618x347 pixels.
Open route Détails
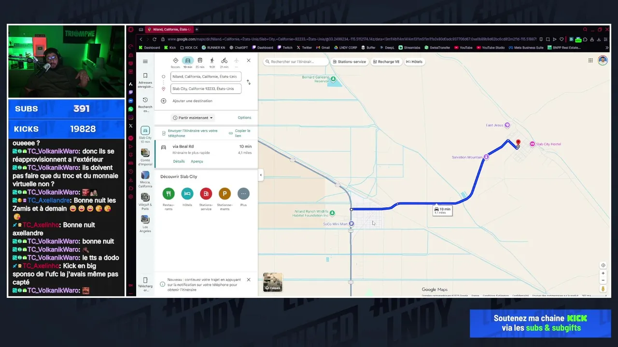pyautogui.click(x=179, y=161)
